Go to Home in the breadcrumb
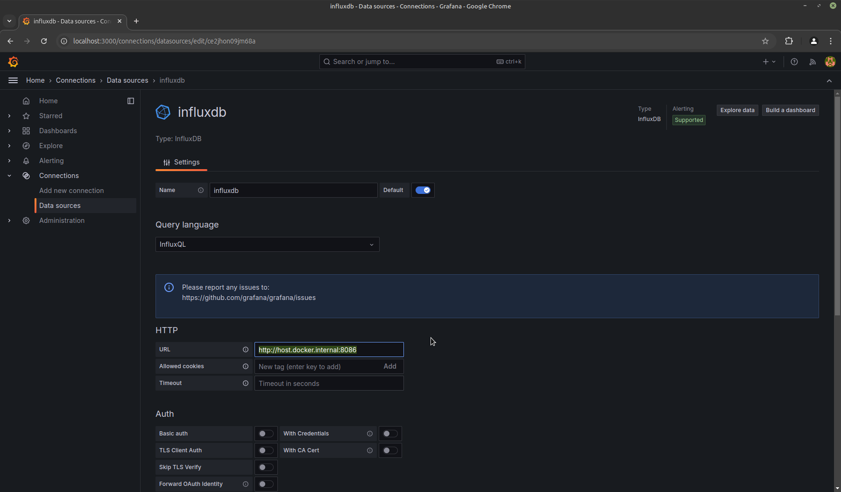Screen dimensions: 841x492 (35, 80)
